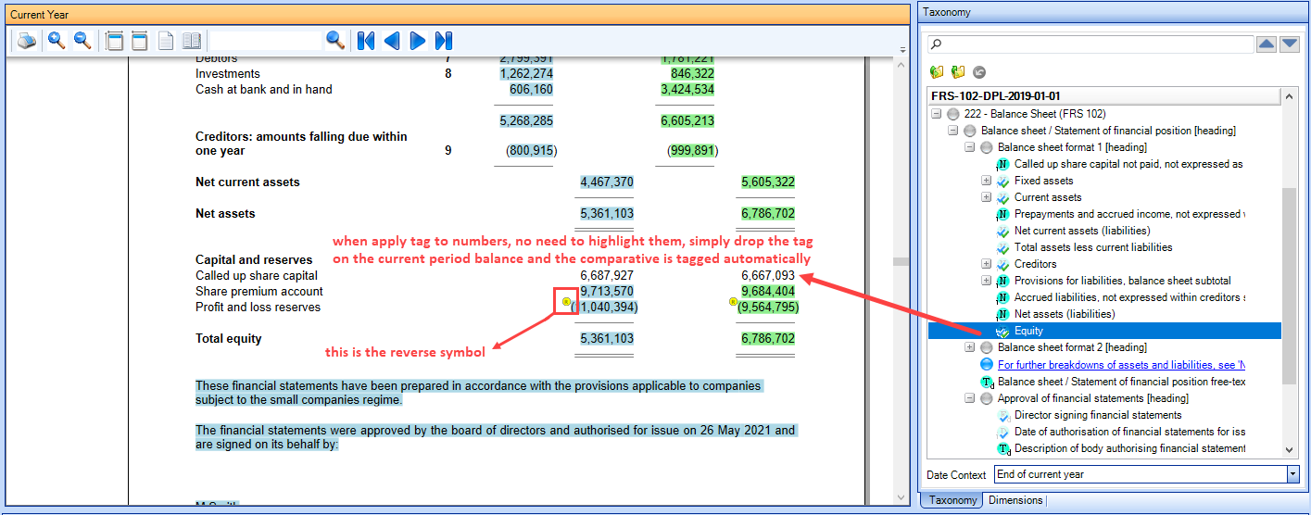The height and width of the screenshot is (515, 1311).
Task: Expand the Current assets node
Action: point(987,197)
